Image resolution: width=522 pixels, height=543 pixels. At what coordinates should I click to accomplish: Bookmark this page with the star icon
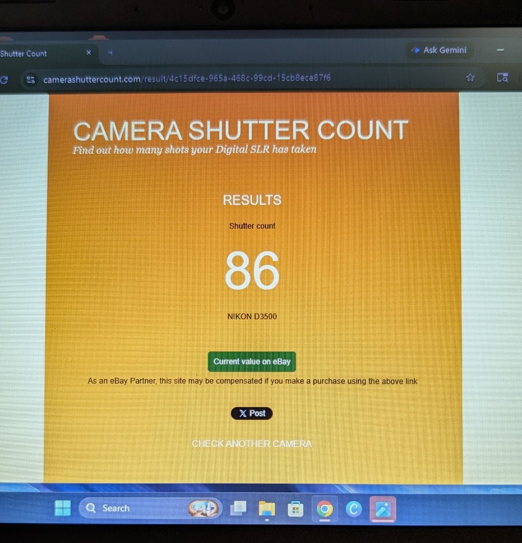pos(470,78)
